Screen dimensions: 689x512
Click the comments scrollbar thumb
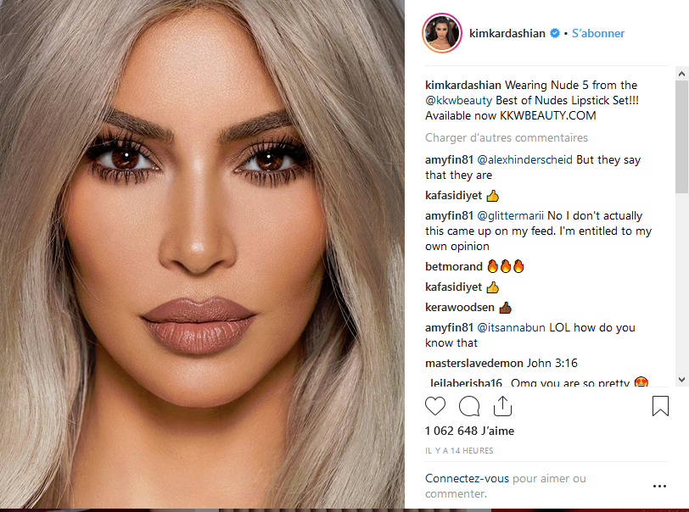coord(681,136)
